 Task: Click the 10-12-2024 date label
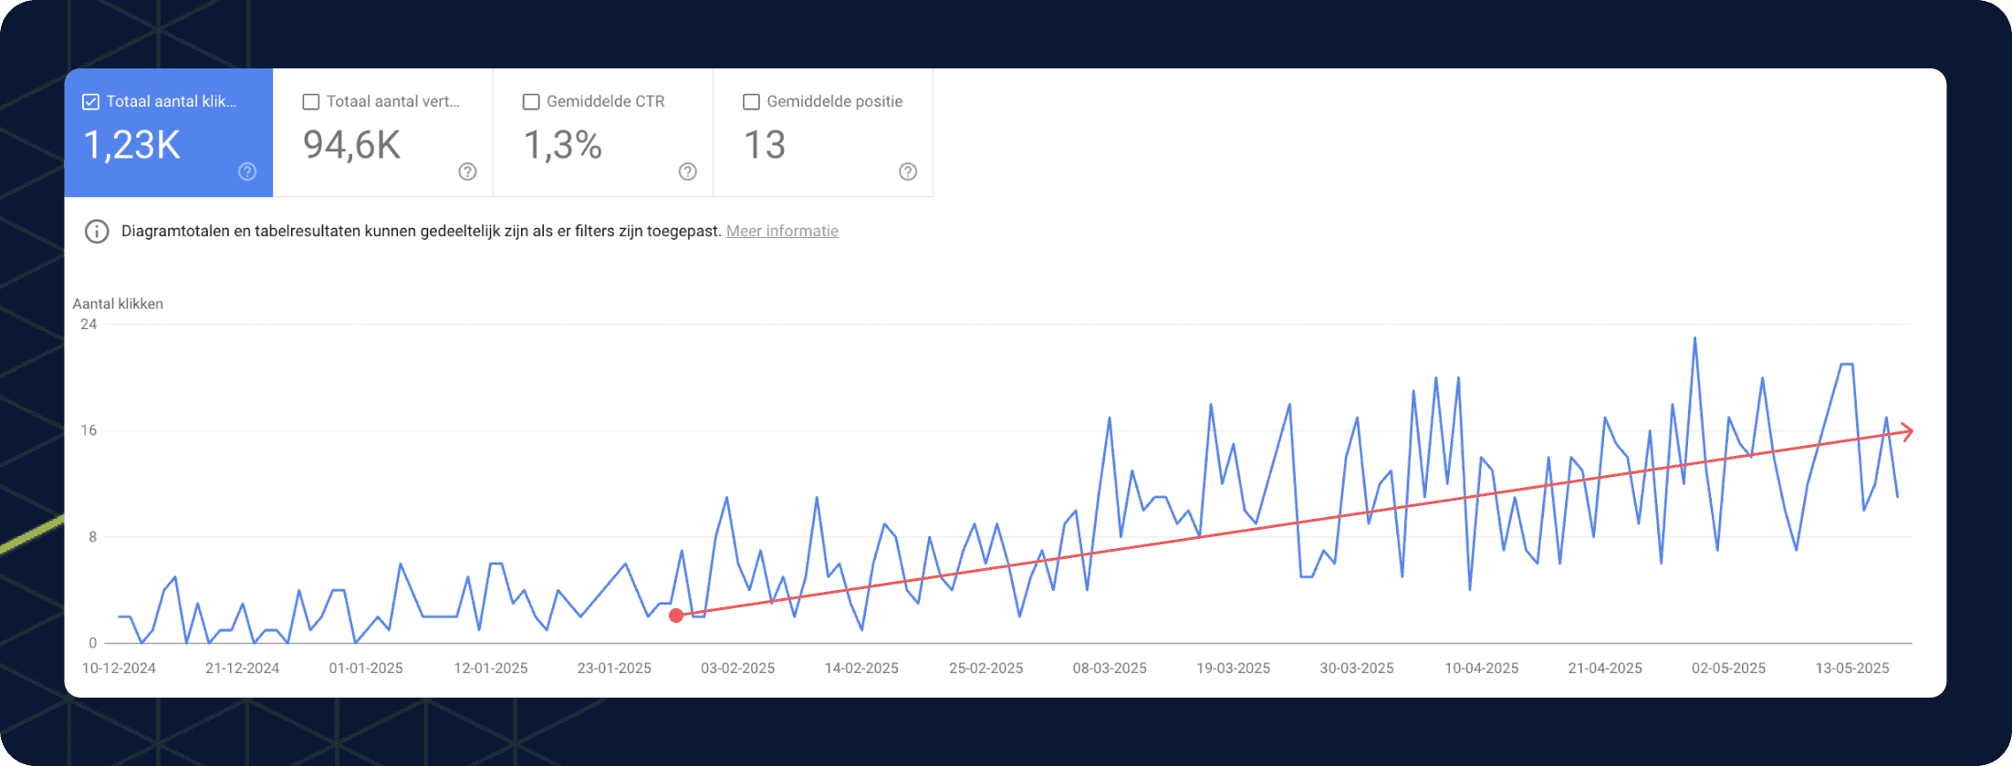click(x=119, y=668)
